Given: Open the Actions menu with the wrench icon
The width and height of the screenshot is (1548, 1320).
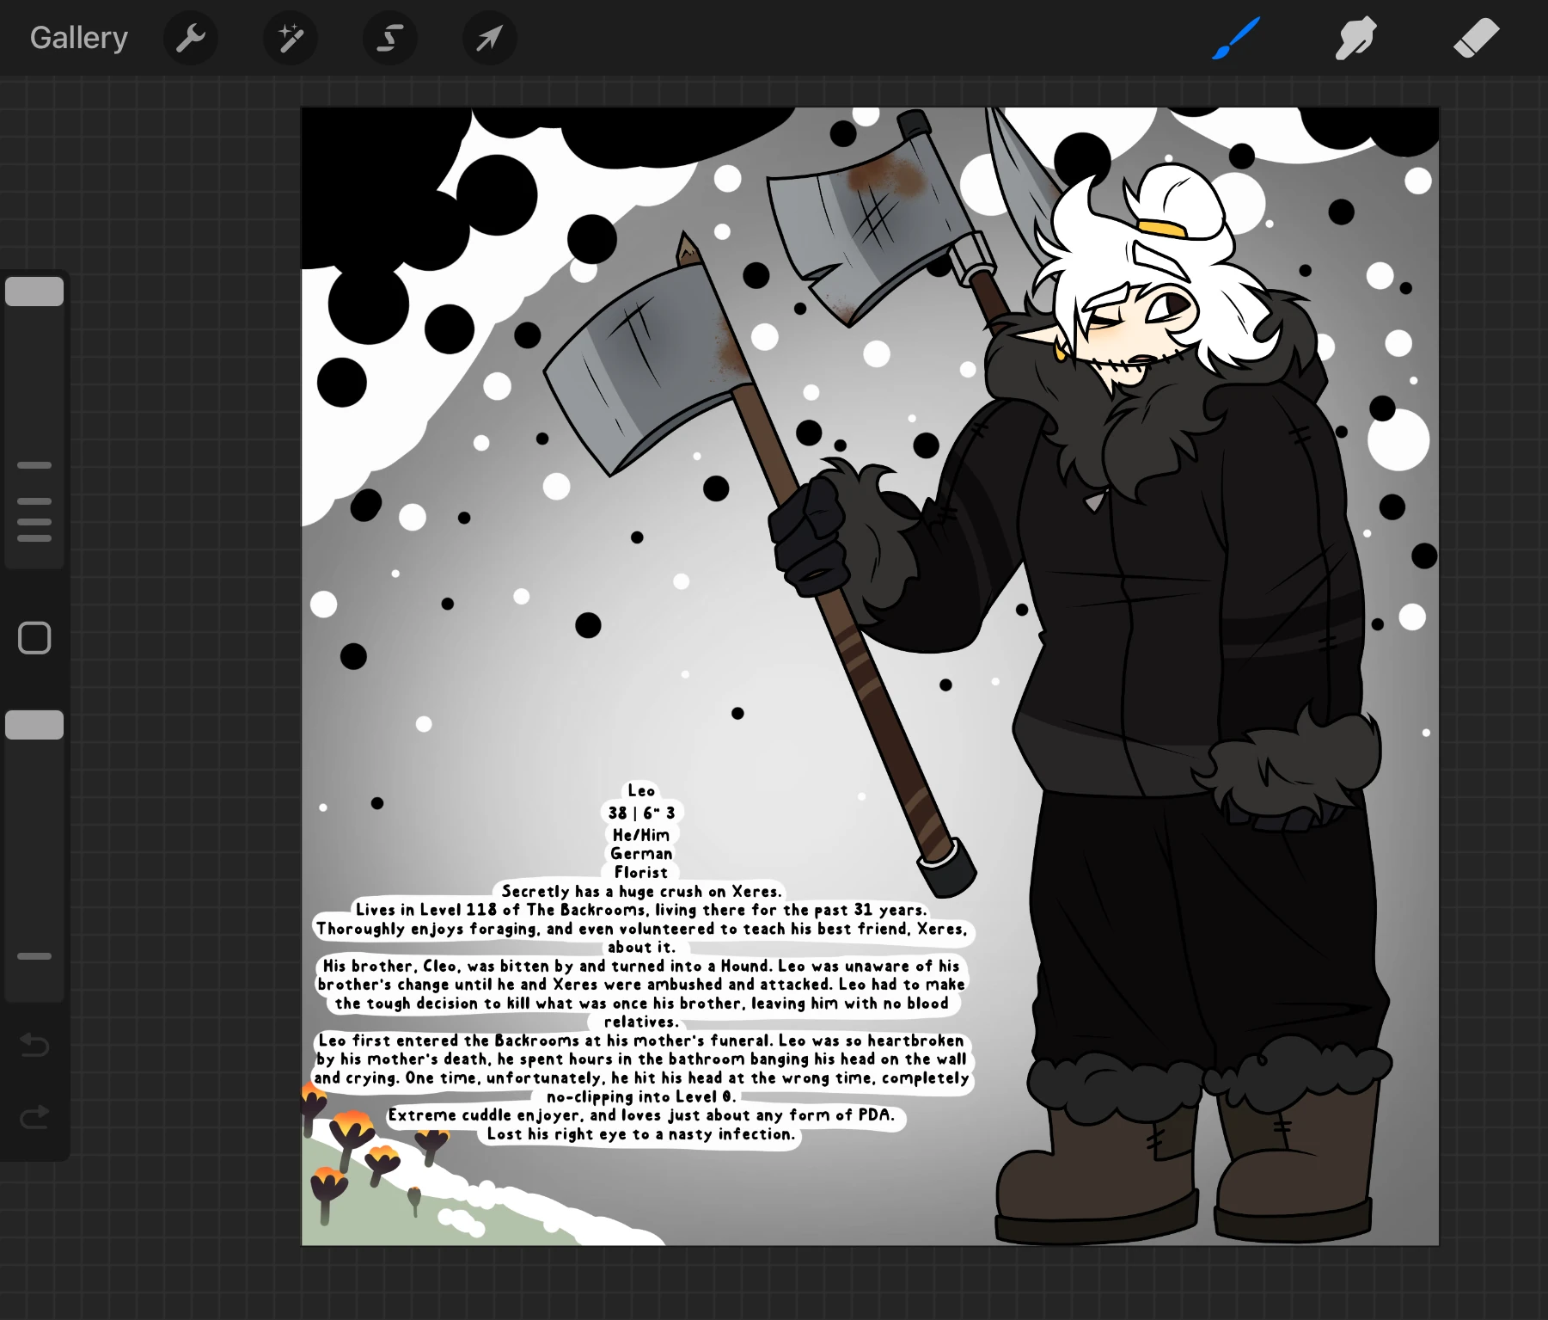Looking at the screenshot, I should (x=191, y=38).
